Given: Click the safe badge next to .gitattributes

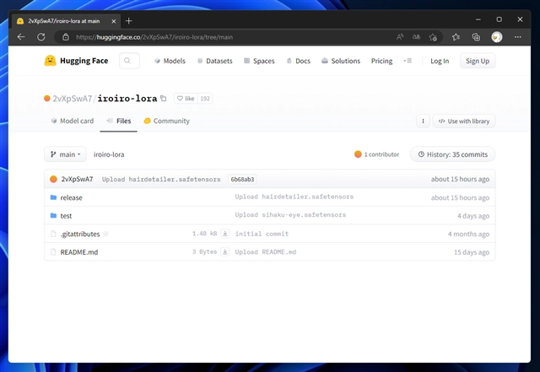Looking at the screenshot, I should [x=105, y=234].
